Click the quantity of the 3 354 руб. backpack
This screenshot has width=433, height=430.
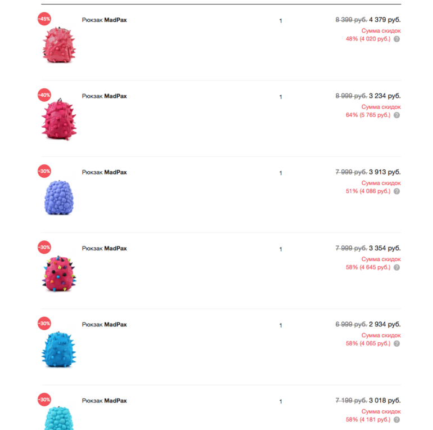[x=281, y=249]
